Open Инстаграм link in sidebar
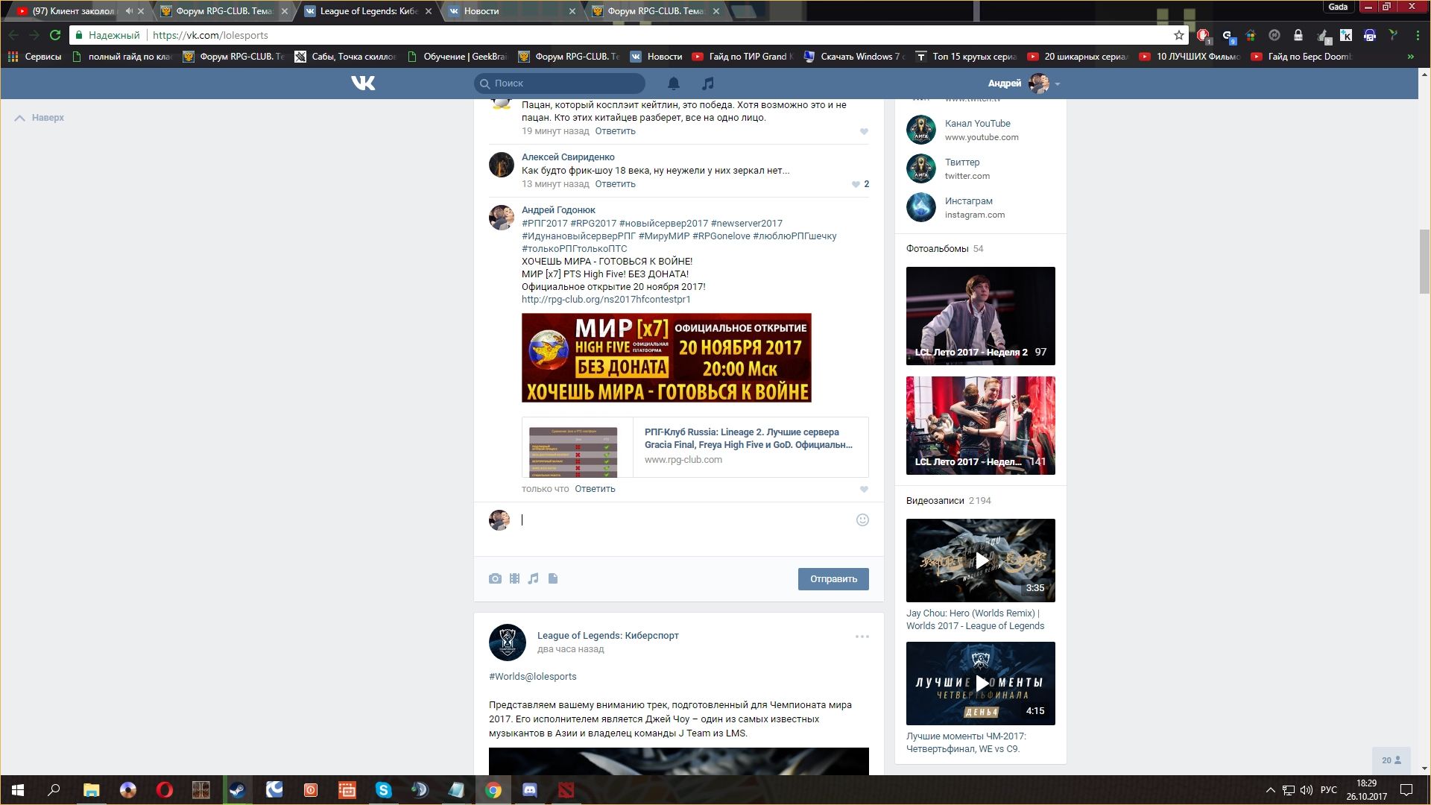 (968, 201)
